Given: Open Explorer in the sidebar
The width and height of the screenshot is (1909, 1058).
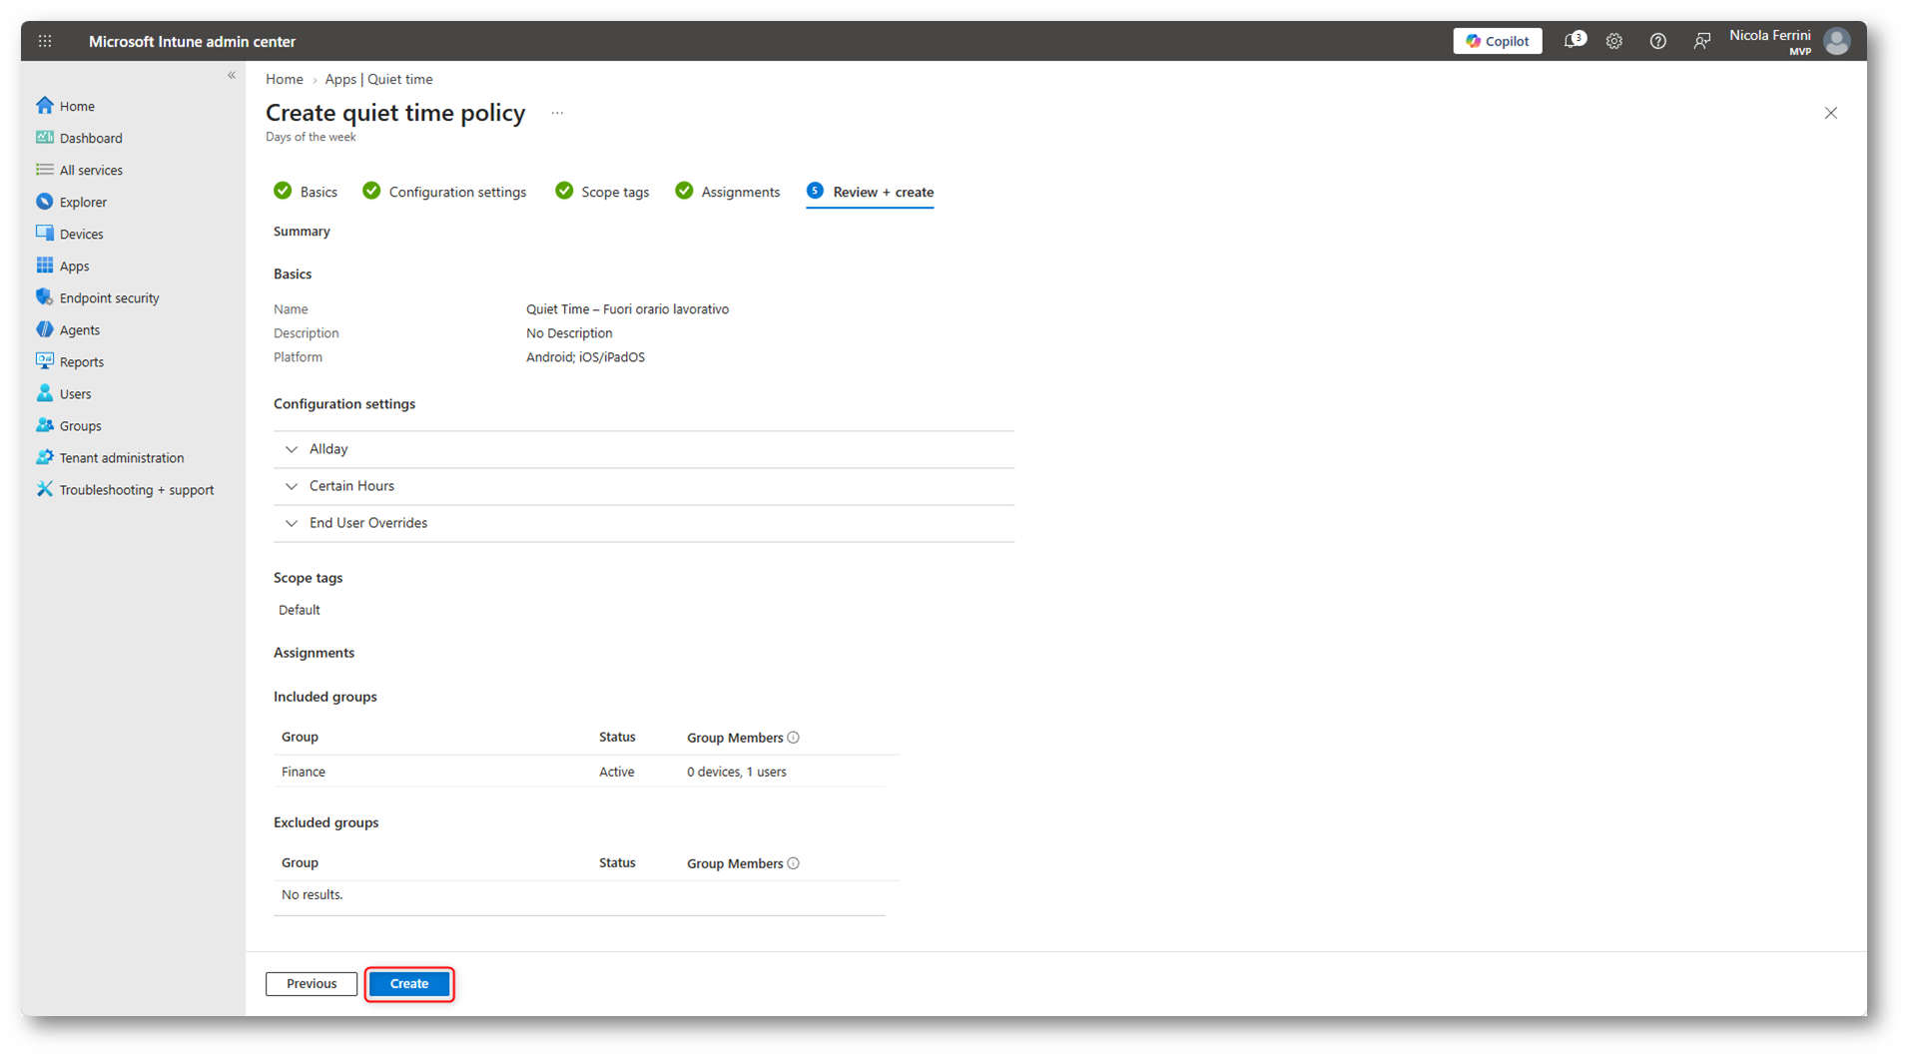Looking at the screenshot, I should click(83, 202).
